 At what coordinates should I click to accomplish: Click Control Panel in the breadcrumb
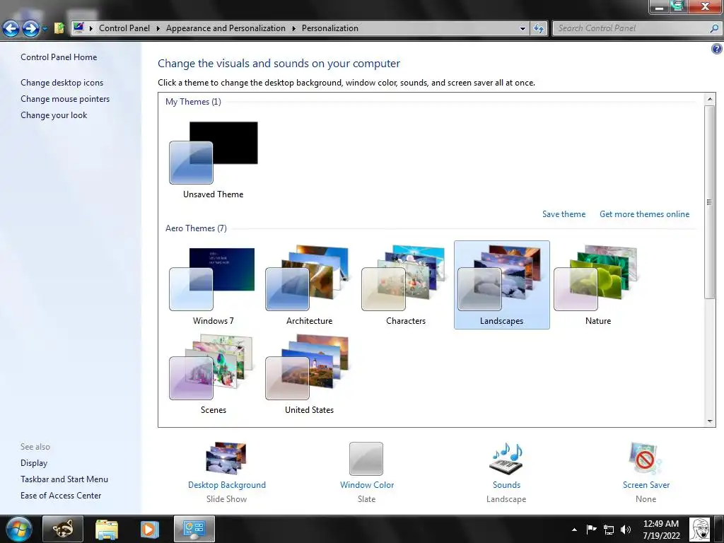[x=124, y=28]
